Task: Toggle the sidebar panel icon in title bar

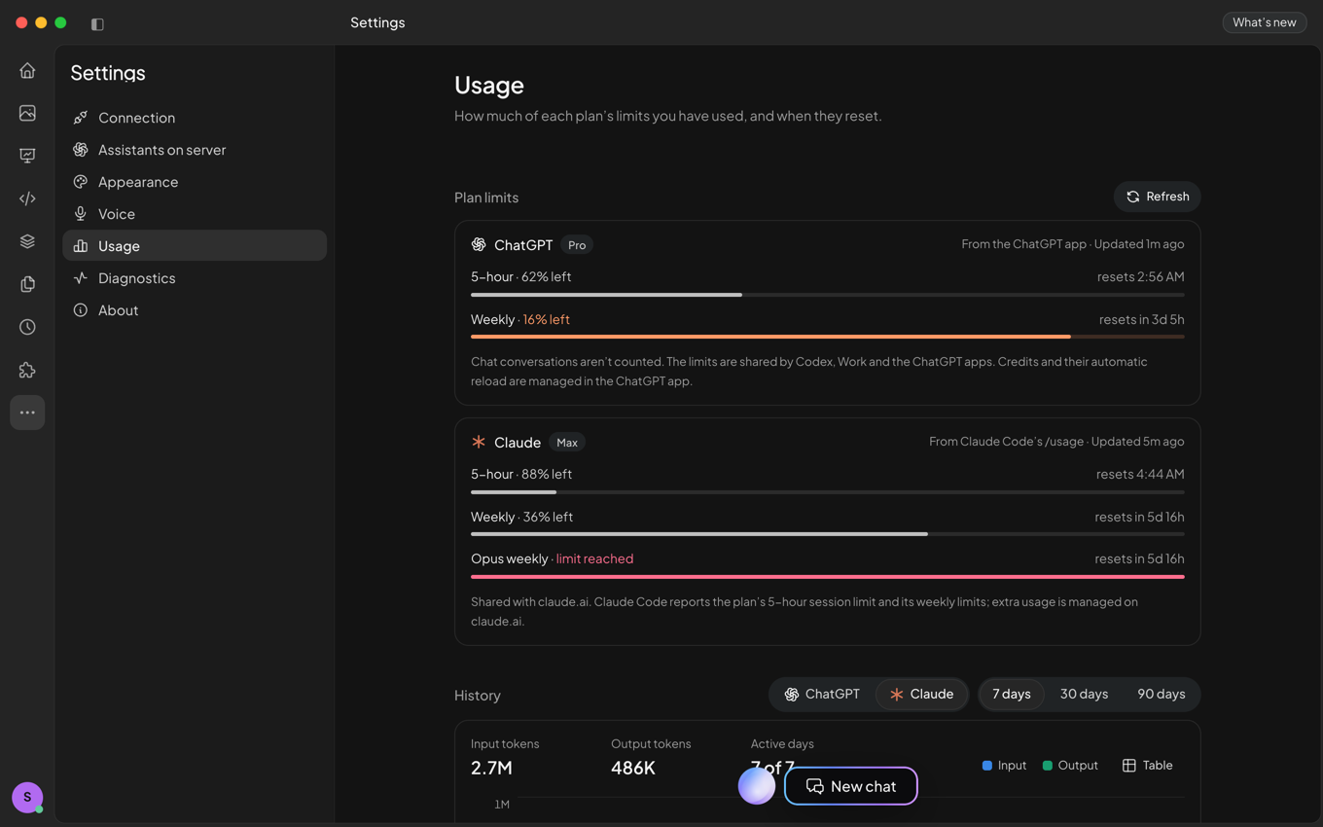Action: (97, 23)
